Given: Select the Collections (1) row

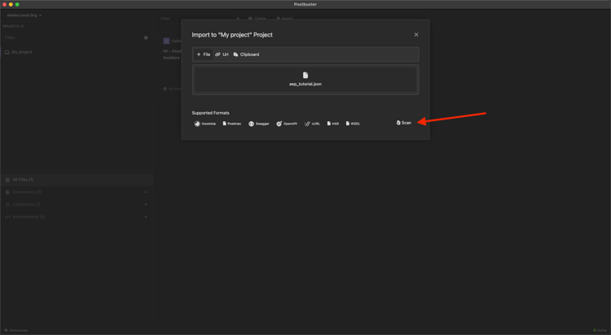Looking at the screenshot, I should click(77, 204).
